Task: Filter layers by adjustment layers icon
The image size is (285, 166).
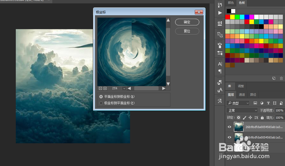Action: click(262, 103)
